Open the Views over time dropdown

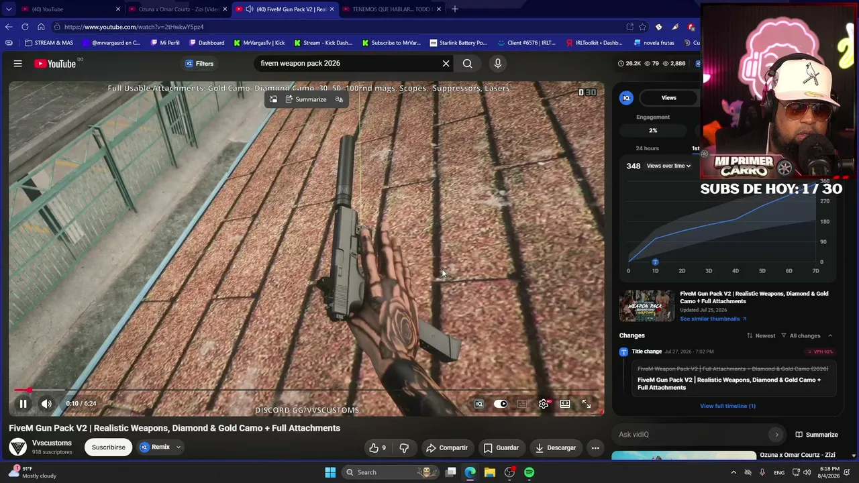668,166
